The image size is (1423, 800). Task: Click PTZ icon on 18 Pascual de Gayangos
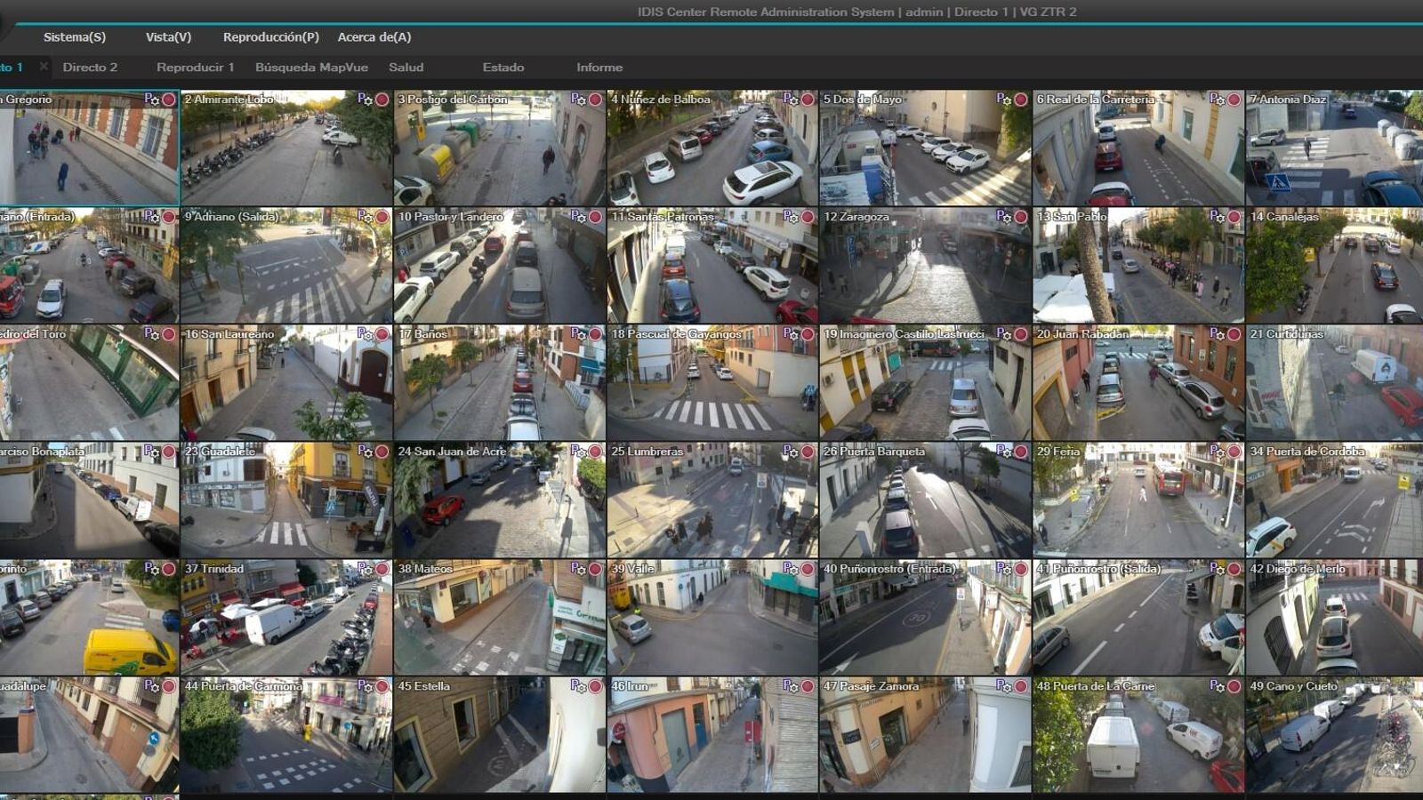coord(791,334)
